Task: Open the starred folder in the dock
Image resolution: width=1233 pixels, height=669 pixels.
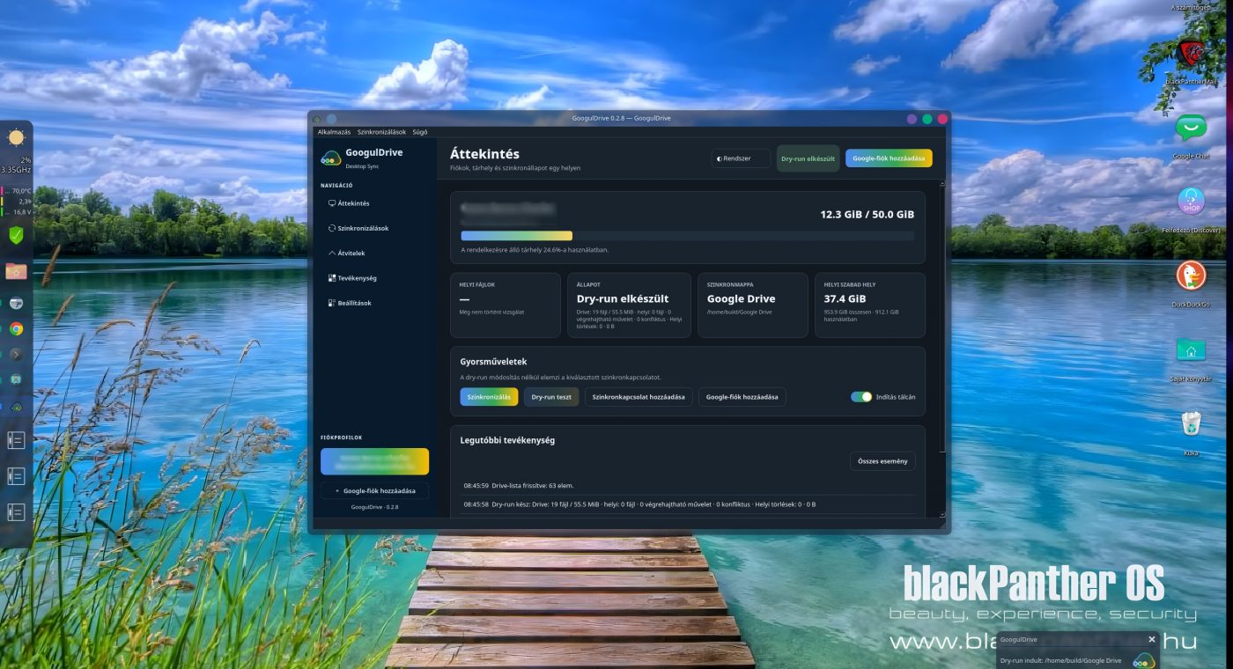Action: 16,271
